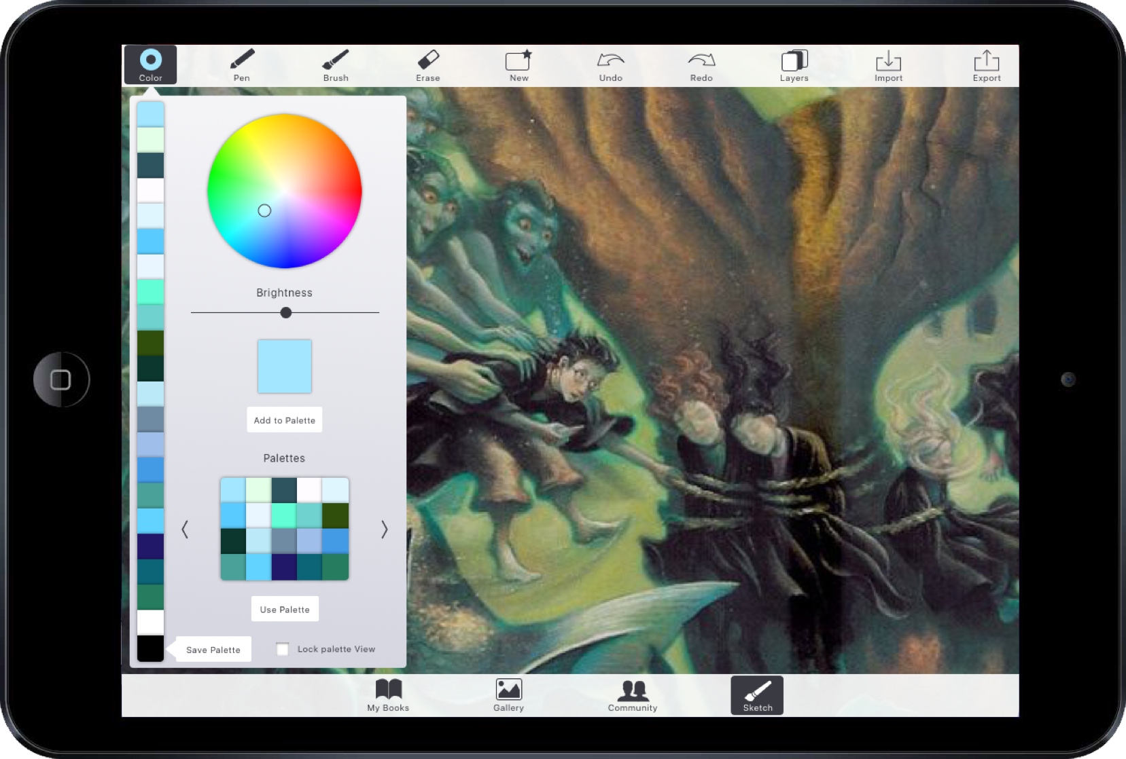1126x759 pixels.
Task: Pick slate gray-blue swatch in strip
Action: click(150, 419)
